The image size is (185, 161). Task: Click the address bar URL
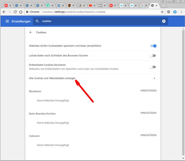pyautogui.click(x=74, y=12)
